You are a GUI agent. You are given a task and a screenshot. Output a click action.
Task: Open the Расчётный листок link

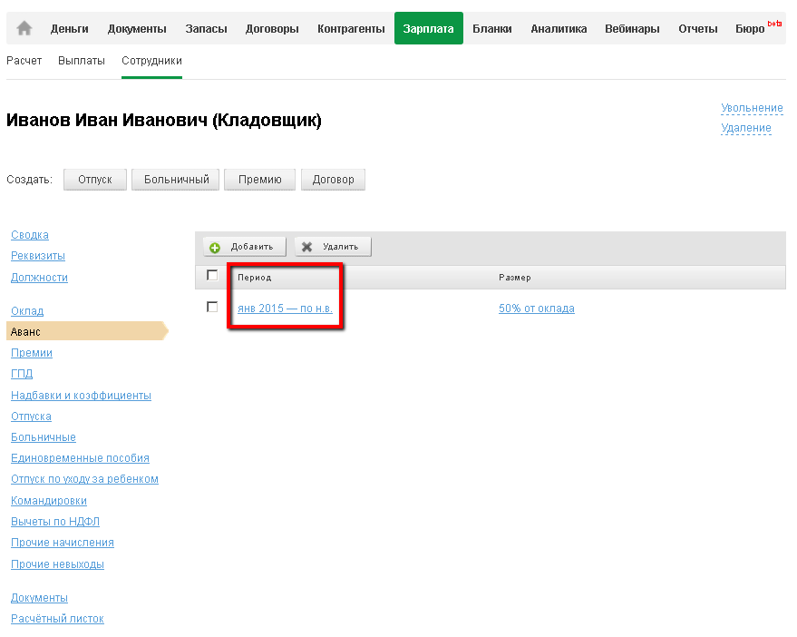(57, 619)
